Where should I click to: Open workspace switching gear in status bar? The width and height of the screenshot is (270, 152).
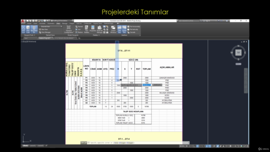click(x=231, y=146)
